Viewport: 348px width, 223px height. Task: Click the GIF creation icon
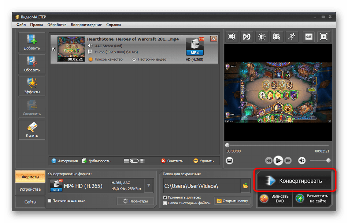(309, 37)
